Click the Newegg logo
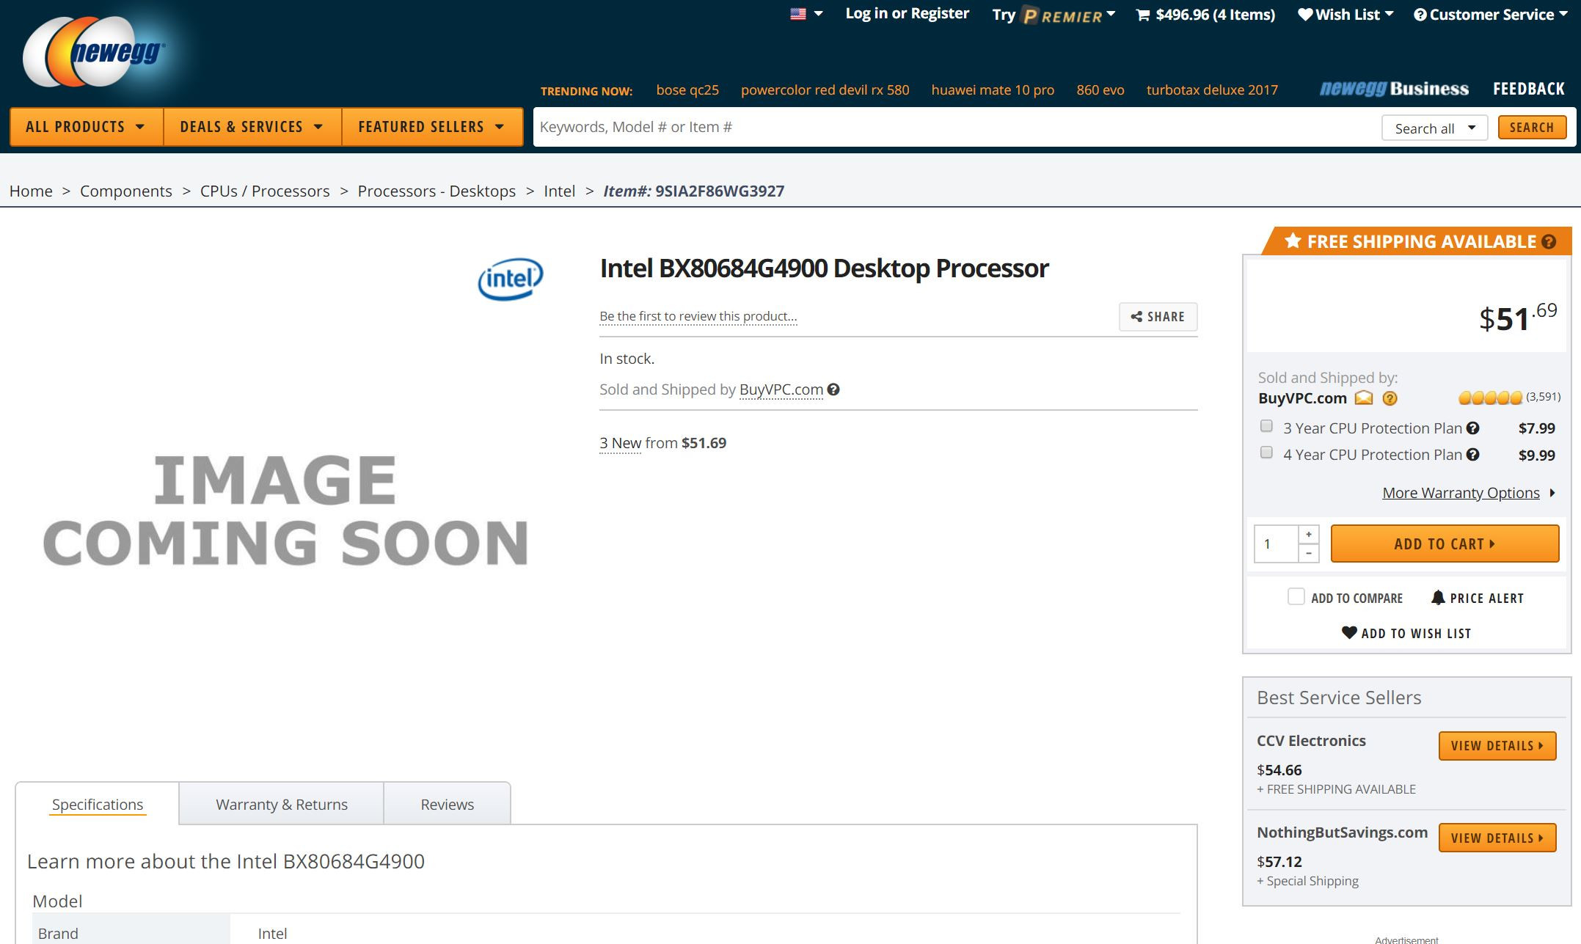This screenshot has height=944, width=1581. pos(93,53)
